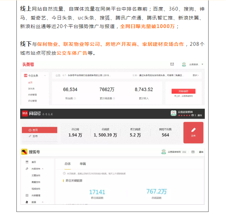Open 内容管理 in the 头条号 sidebar
Image resolution: width=226 pixels, height=215 pixels.
pos(32,94)
